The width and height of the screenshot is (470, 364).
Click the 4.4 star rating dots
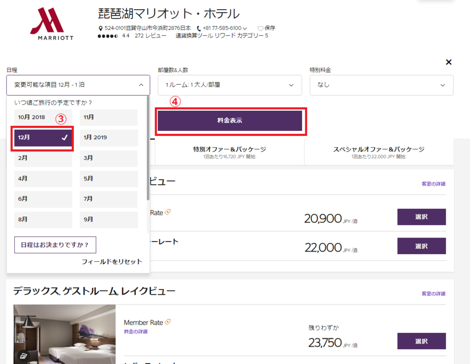tap(108, 36)
